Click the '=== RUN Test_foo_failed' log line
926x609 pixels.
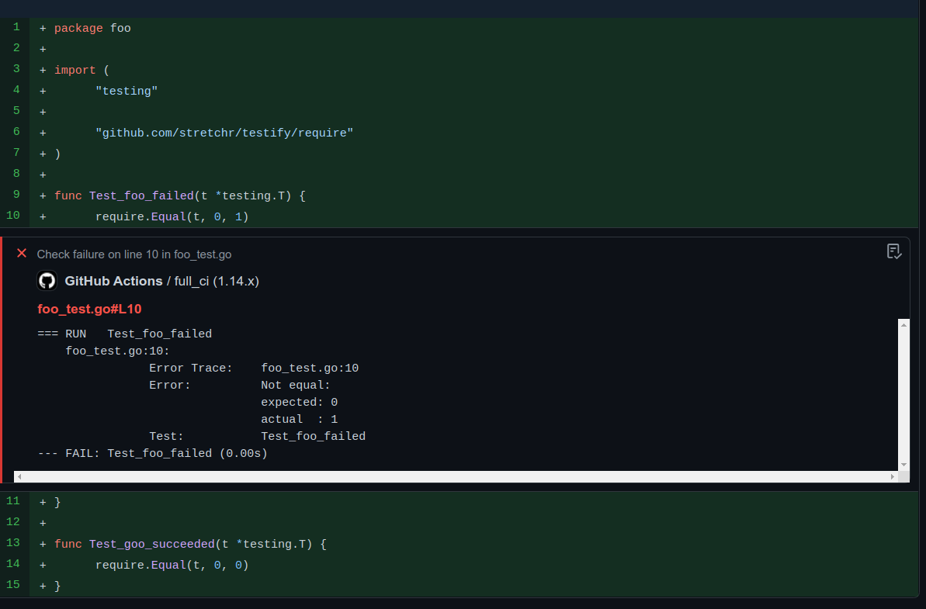click(125, 334)
